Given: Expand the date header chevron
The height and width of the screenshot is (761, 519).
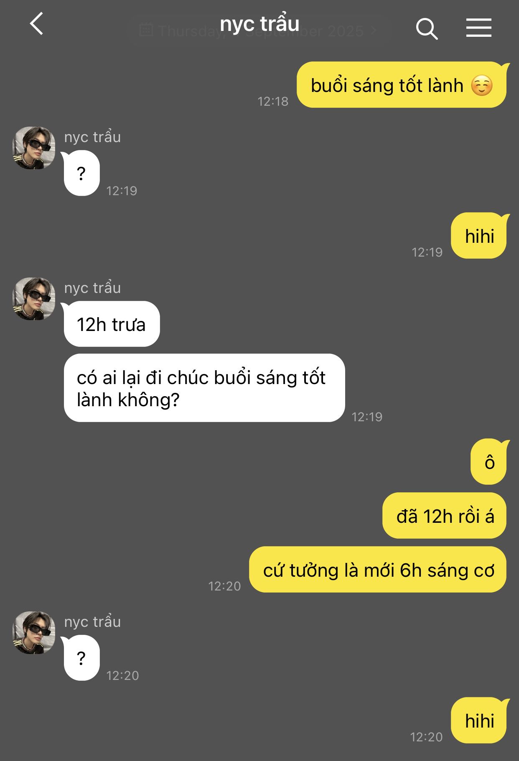Looking at the screenshot, I should [374, 31].
